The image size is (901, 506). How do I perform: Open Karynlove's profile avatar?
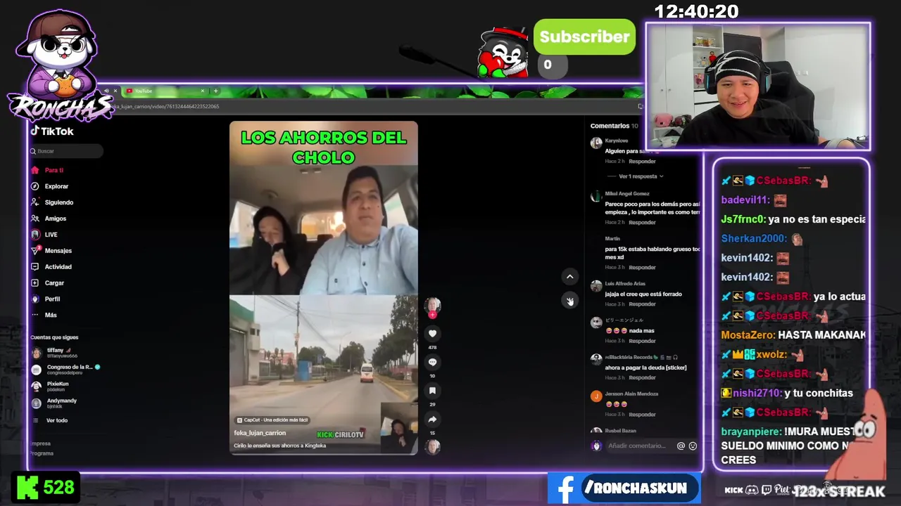pyautogui.click(x=596, y=143)
